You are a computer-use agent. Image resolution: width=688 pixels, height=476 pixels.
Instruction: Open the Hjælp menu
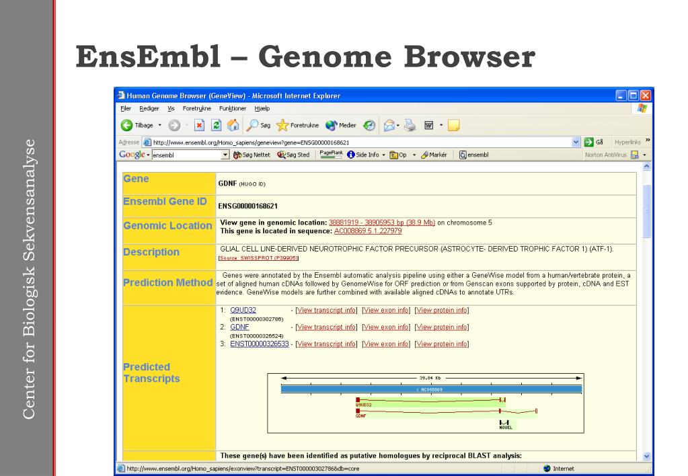[x=262, y=108]
